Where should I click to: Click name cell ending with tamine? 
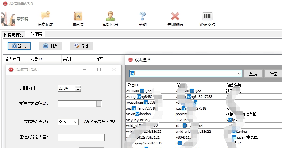(x=253, y=132)
